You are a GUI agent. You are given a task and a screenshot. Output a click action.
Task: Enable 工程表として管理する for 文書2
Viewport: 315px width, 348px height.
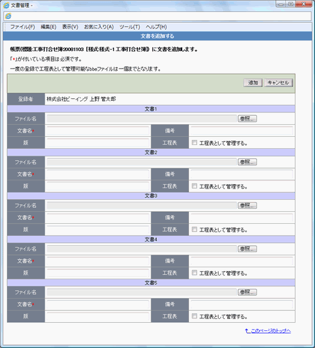(x=194, y=186)
